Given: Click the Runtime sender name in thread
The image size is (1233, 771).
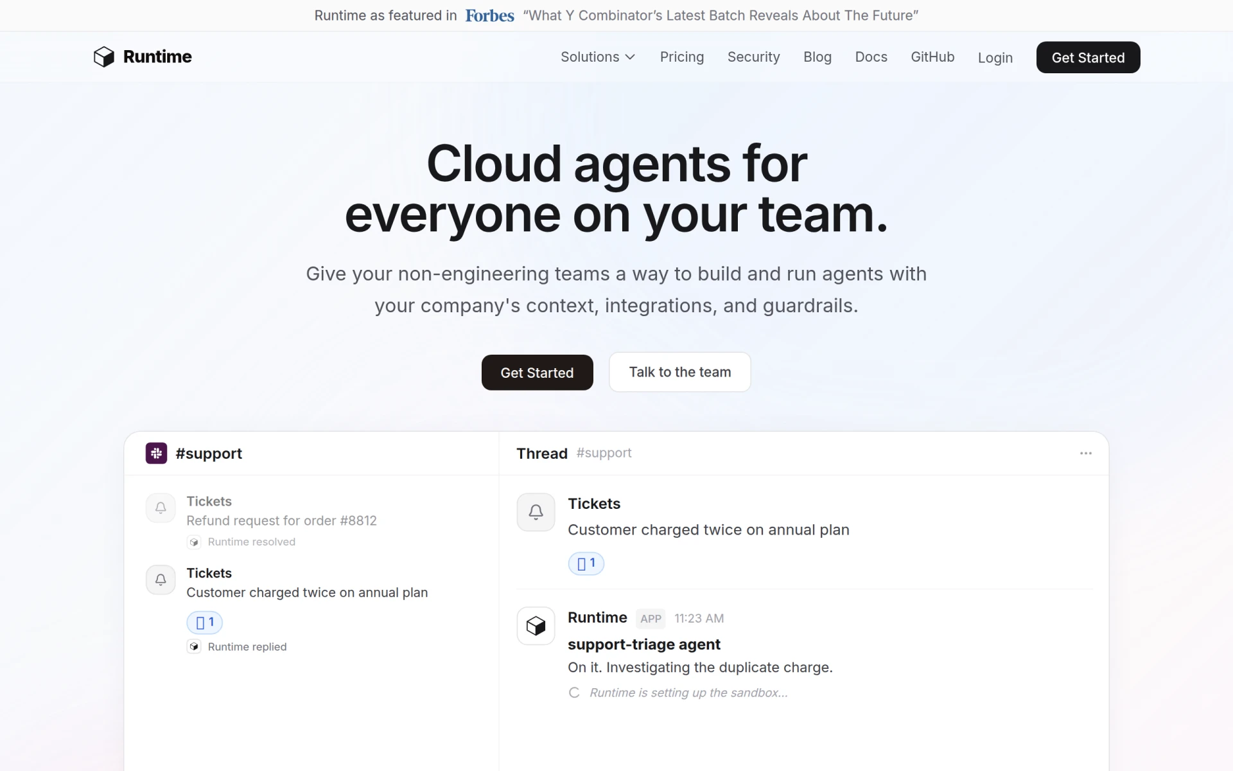Looking at the screenshot, I should click(x=597, y=617).
